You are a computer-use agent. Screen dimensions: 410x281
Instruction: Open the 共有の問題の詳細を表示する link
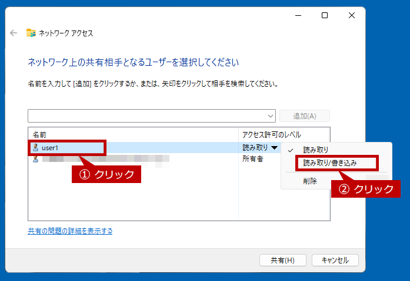pyautogui.click(x=70, y=231)
